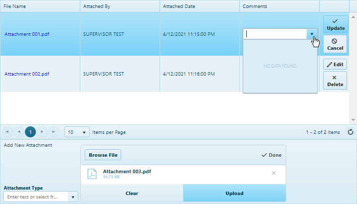The width and height of the screenshot is (357, 204).
Task: Remove Attachment 003.pdf from upload list
Action: (x=274, y=173)
